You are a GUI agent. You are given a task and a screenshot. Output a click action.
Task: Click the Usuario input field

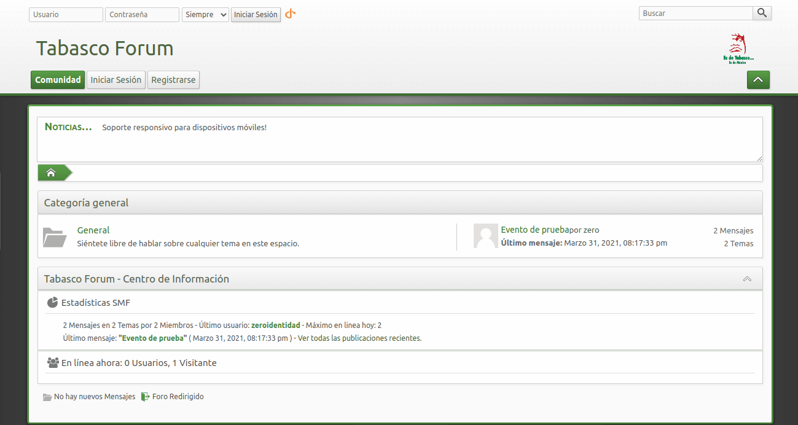[x=66, y=15]
